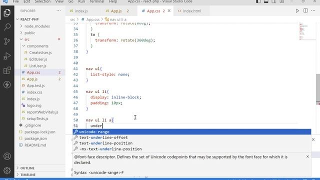The width and height of the screenshot is (320, 180).
Task: Open the Thunder Client lightning icon
Action: tap(7, 84)
